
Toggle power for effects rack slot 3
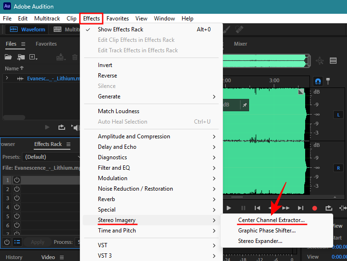pos(17,198)
